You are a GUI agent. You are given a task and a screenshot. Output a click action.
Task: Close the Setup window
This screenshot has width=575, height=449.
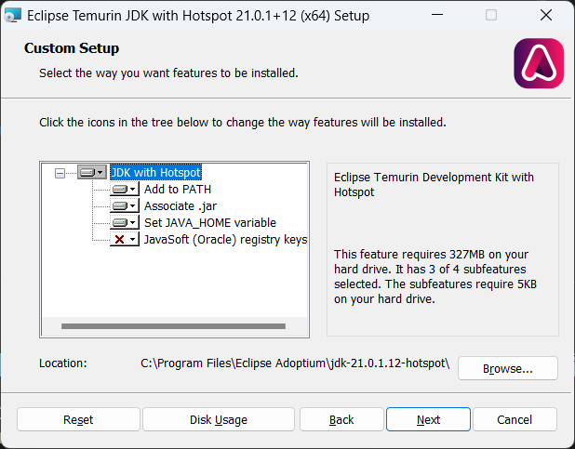click(546, 15)
